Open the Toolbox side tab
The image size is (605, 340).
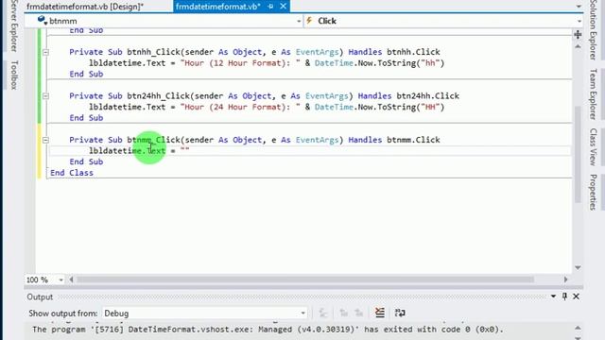14,76
